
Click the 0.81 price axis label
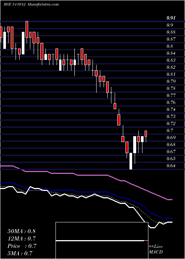coord(171,74)
